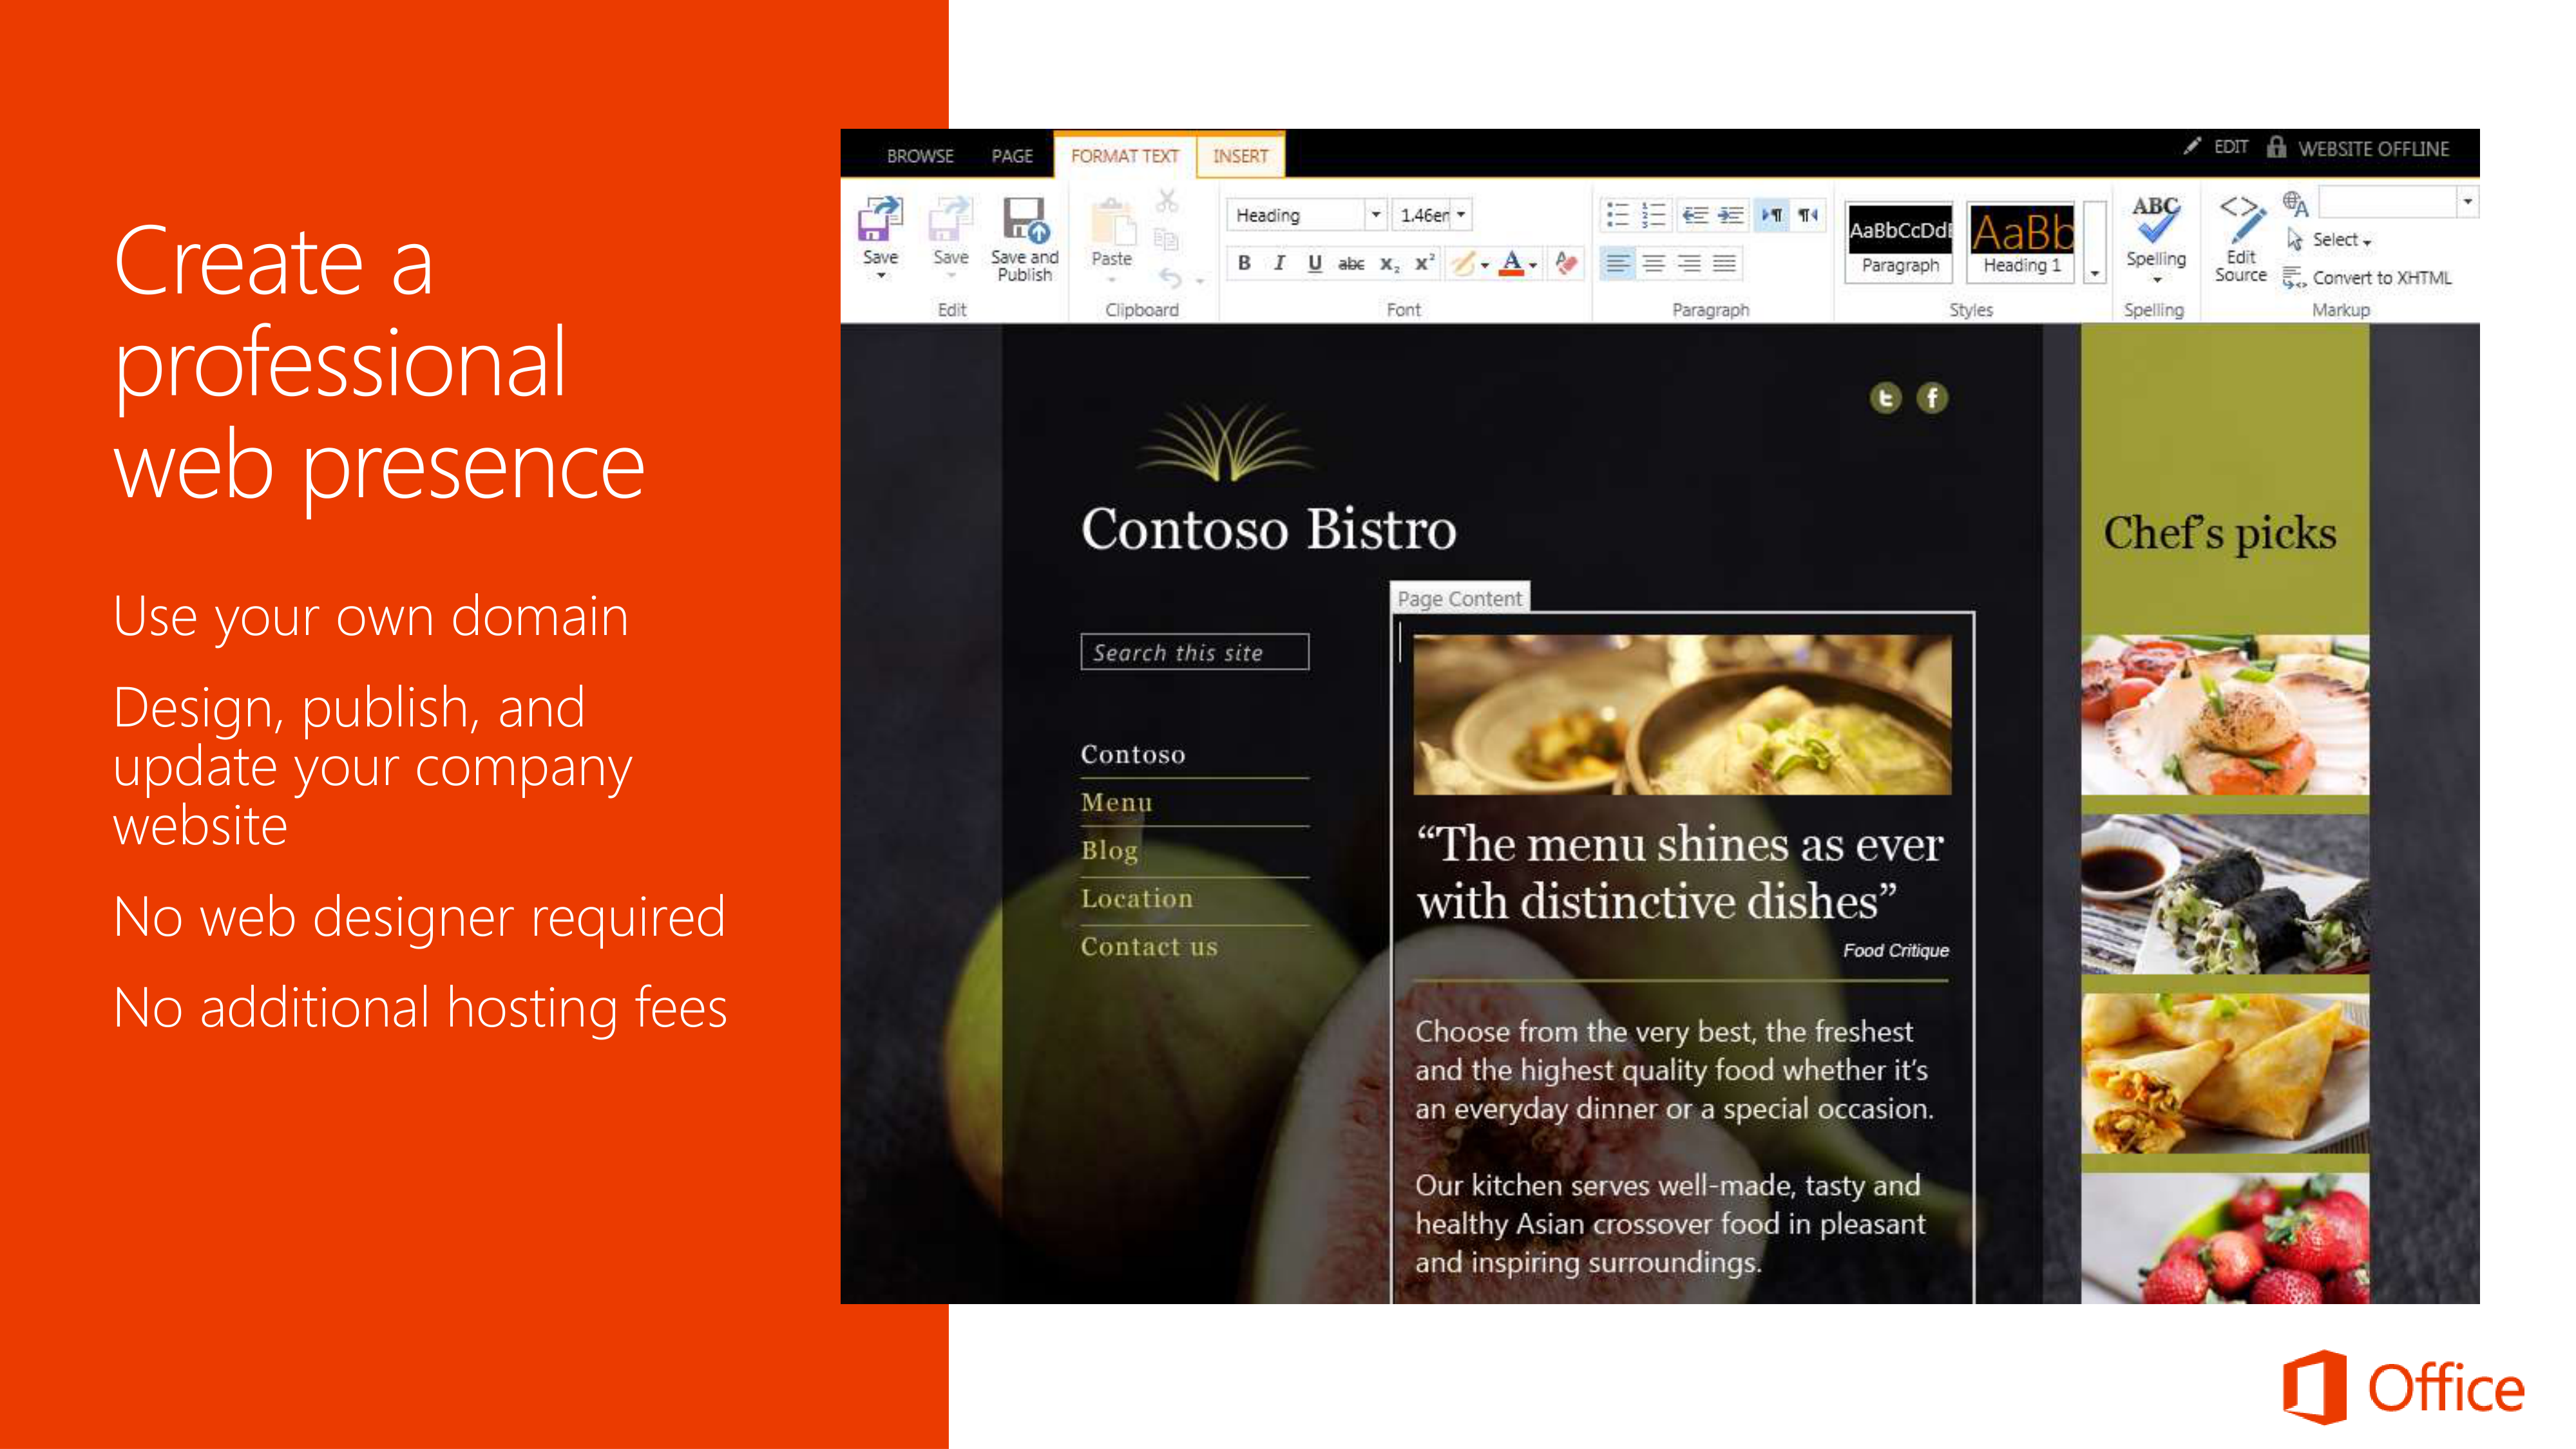This screenshot has width=2576, height=1449.
Task: Click the Location navigation link
Action: 1137,898
